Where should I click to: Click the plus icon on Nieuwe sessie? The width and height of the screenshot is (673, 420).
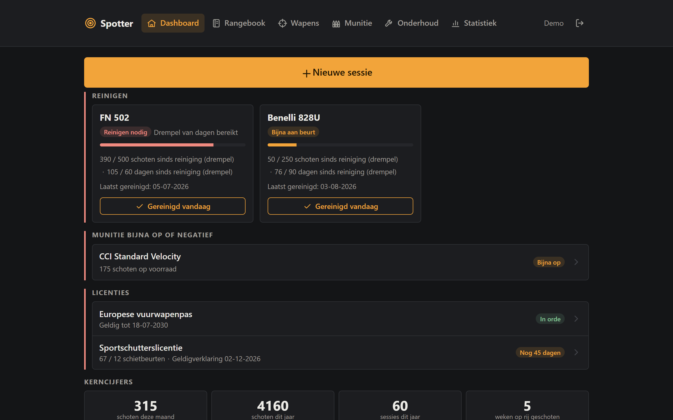(306, 73)
